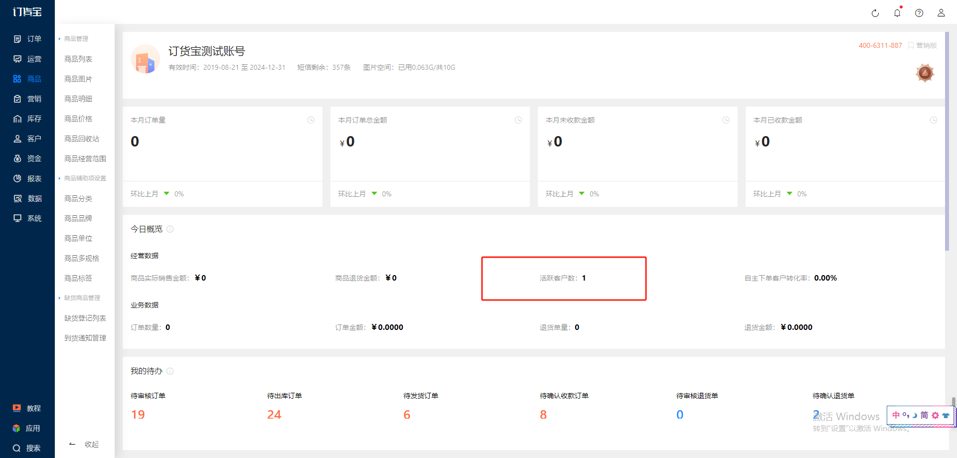Click 待审核退货单 count 0
957x458 pixels.
pyautogui.click(x=680, y=415)
